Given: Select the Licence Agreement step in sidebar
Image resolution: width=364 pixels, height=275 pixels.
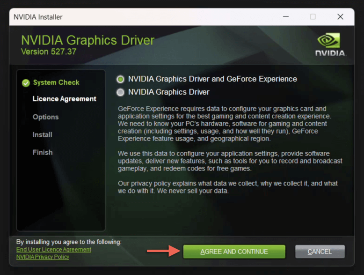Looking at the screenshot, I should click(x=64, y=99).
